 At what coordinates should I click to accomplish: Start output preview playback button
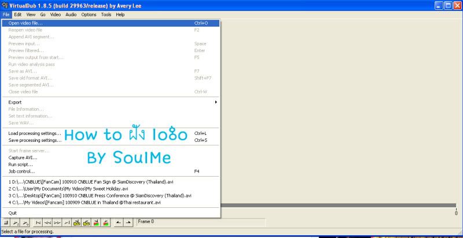(x=26, y=222)
